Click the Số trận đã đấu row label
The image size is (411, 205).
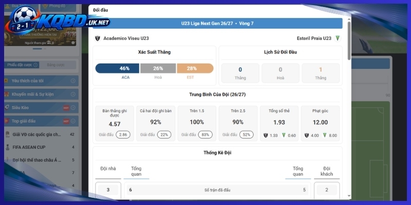[217, 190]
